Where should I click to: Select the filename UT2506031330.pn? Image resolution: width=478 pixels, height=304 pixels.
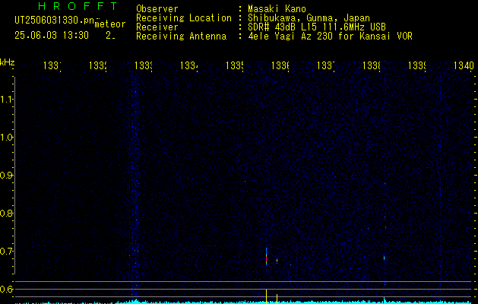tap(55, 21)
